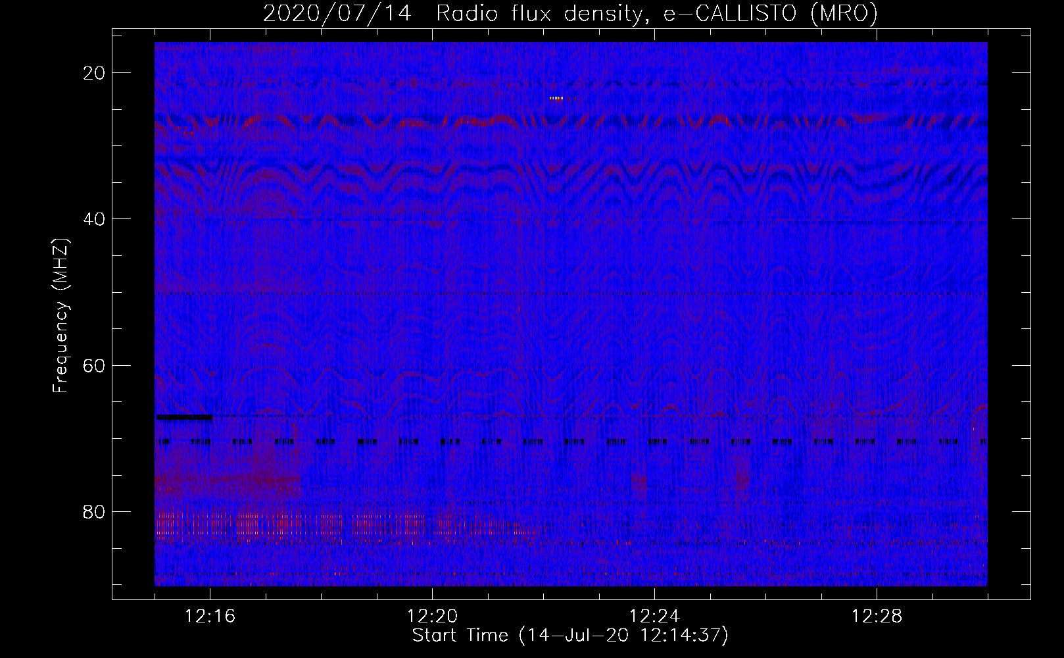Select the 'Frequency (MHZ)' axis label

pyautogui.click(x=60, y=316)
